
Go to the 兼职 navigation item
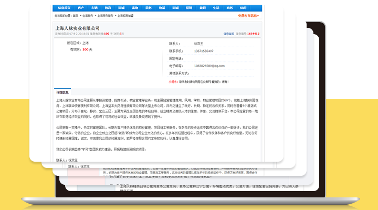pyautogui.click(x=203, y=8)
